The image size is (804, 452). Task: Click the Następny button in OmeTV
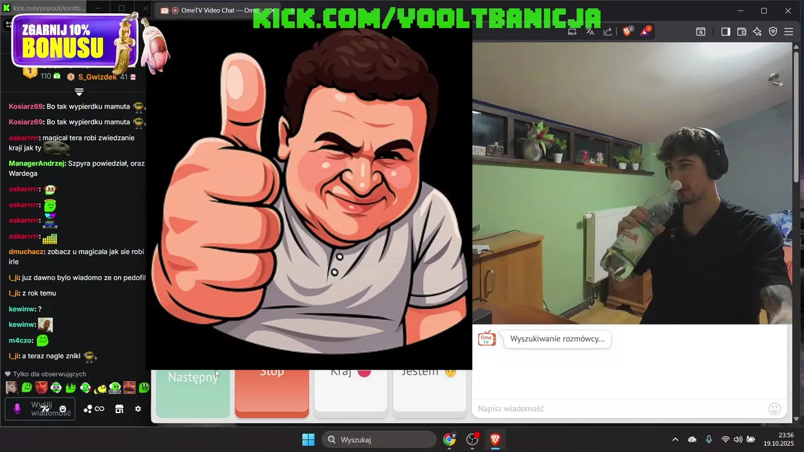[x=193, y=392]
